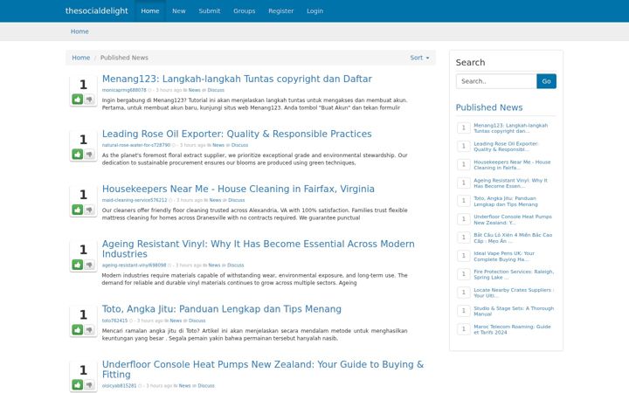
Task: Upvote the Underfloor Console Heat Pumps post
Action: pyautogui.click(x=78, y=384)
